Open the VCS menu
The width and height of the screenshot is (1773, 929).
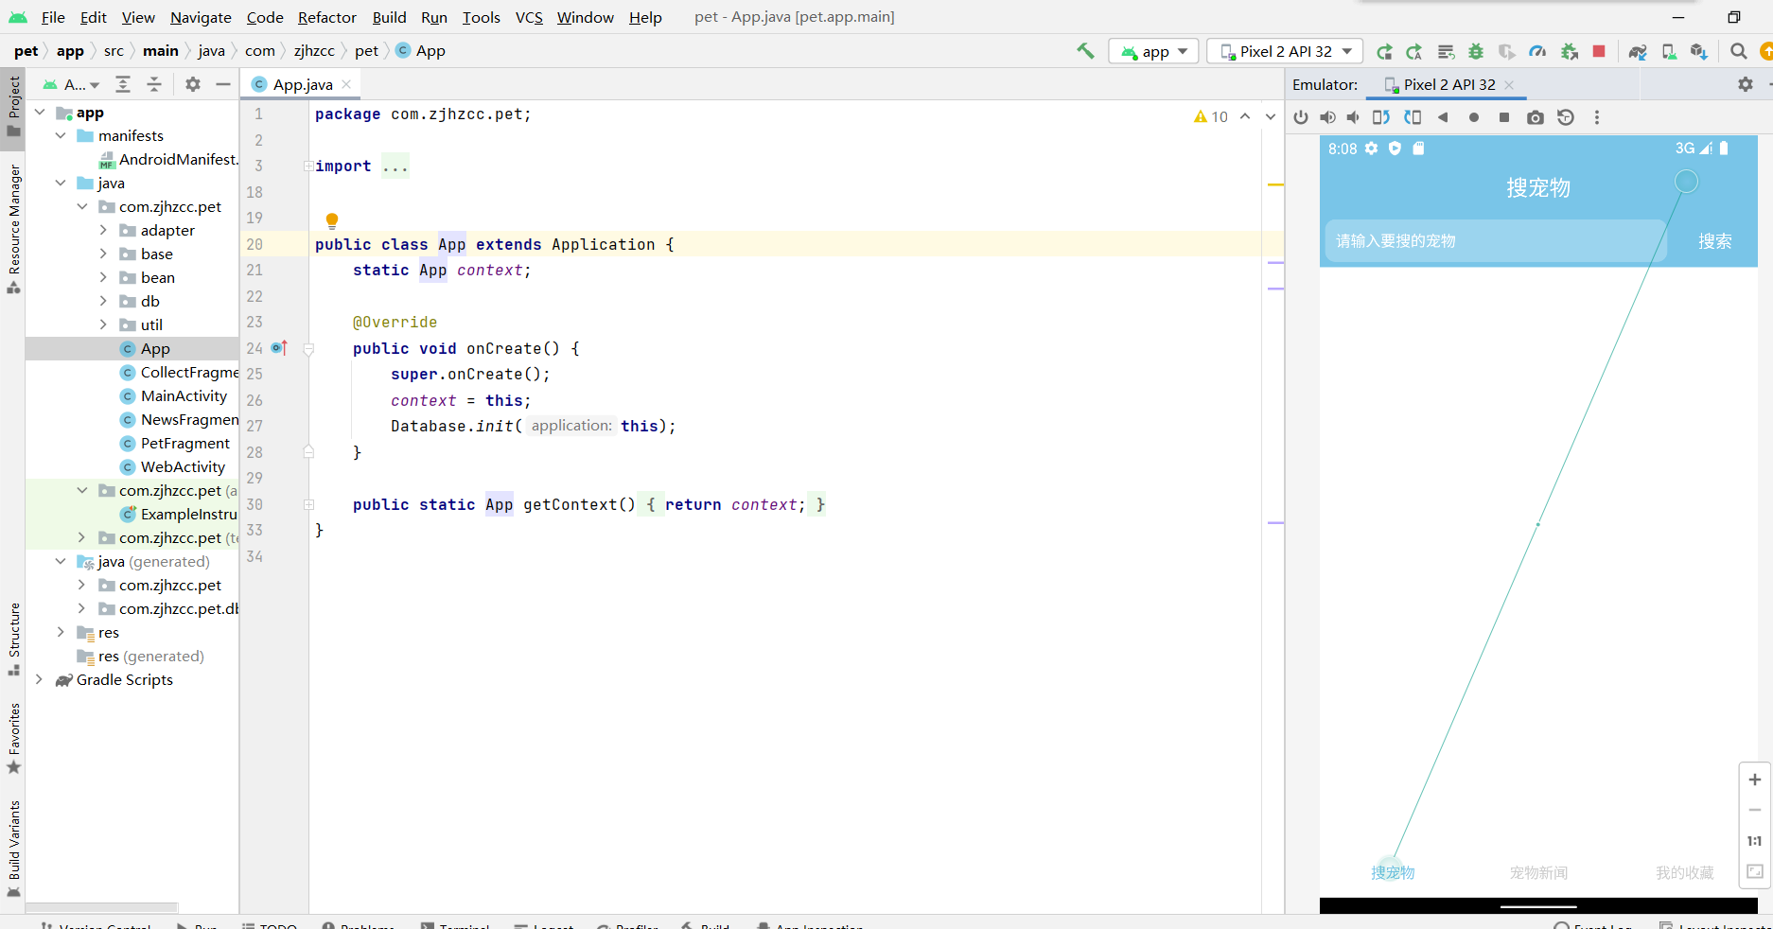click(529, 17)
